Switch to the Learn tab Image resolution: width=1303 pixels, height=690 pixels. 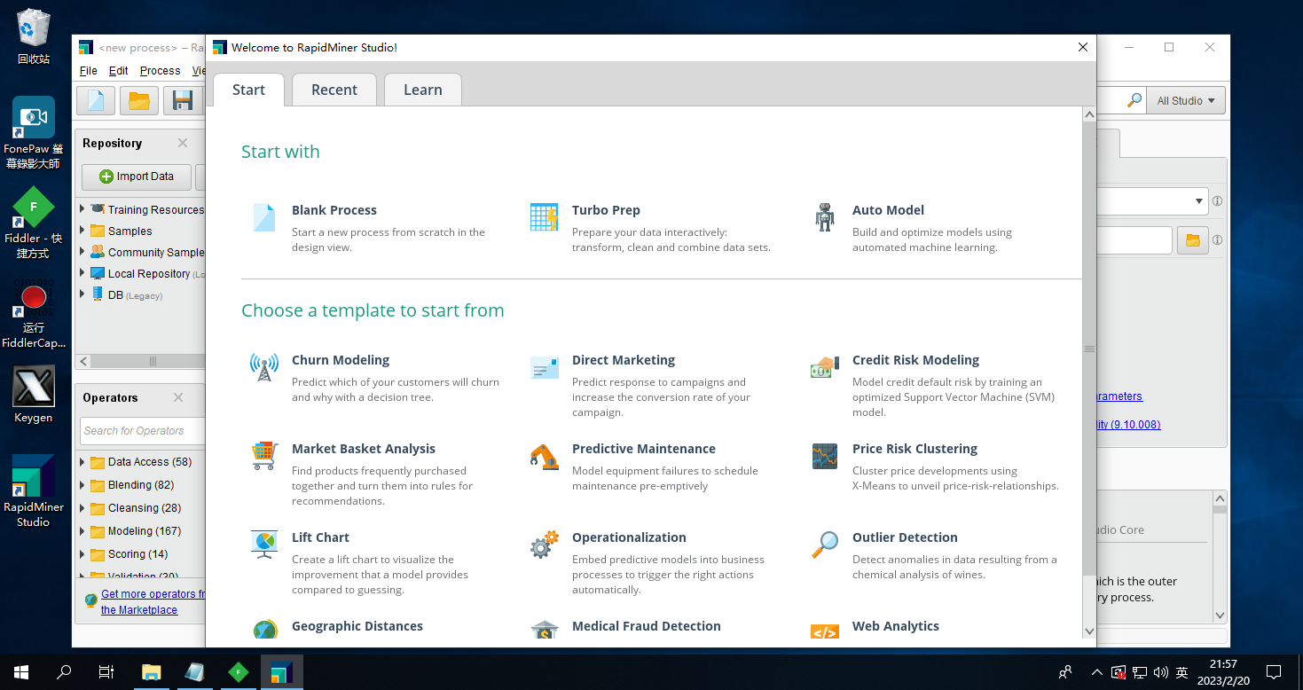423,90
